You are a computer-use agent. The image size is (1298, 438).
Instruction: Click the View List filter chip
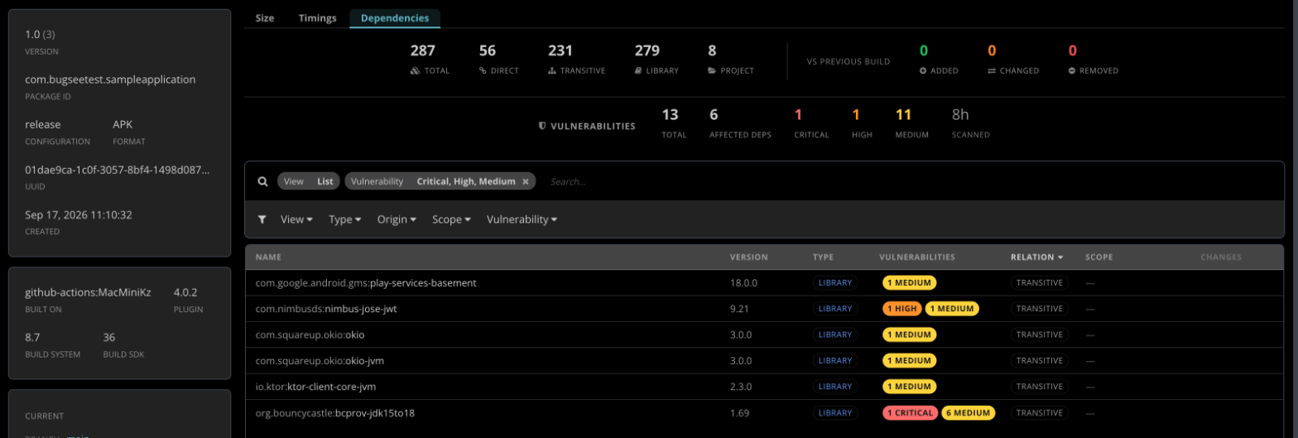click(x=309, y=181)
